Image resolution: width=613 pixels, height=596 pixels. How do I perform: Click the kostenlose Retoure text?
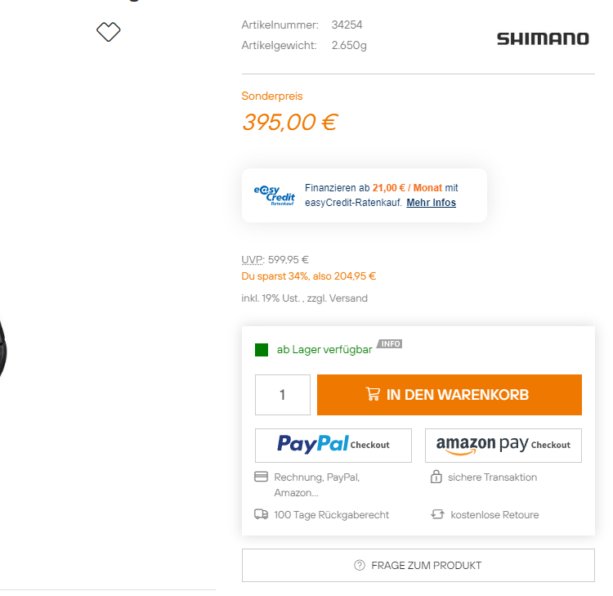(494, 515)
